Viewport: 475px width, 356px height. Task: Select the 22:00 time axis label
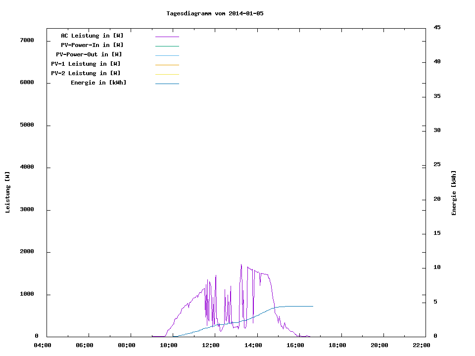(x=422, y=345)
